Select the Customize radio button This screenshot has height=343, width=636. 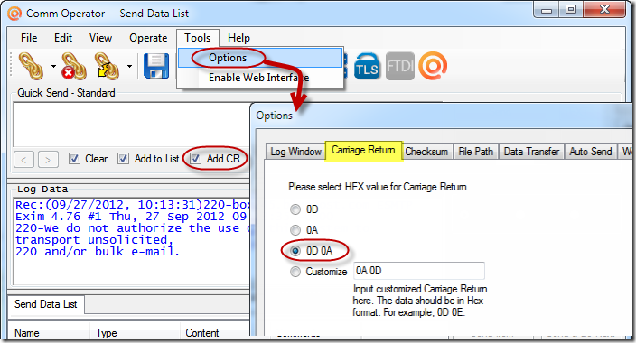[295, 272]
